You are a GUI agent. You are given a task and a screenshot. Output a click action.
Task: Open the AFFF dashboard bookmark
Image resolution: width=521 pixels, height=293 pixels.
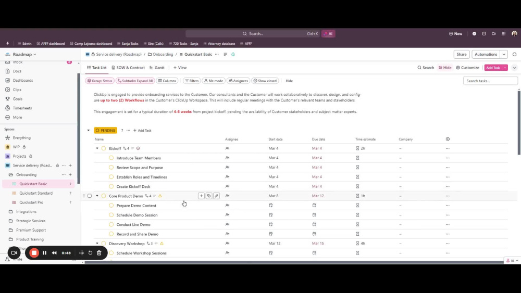tap(51, 44)
